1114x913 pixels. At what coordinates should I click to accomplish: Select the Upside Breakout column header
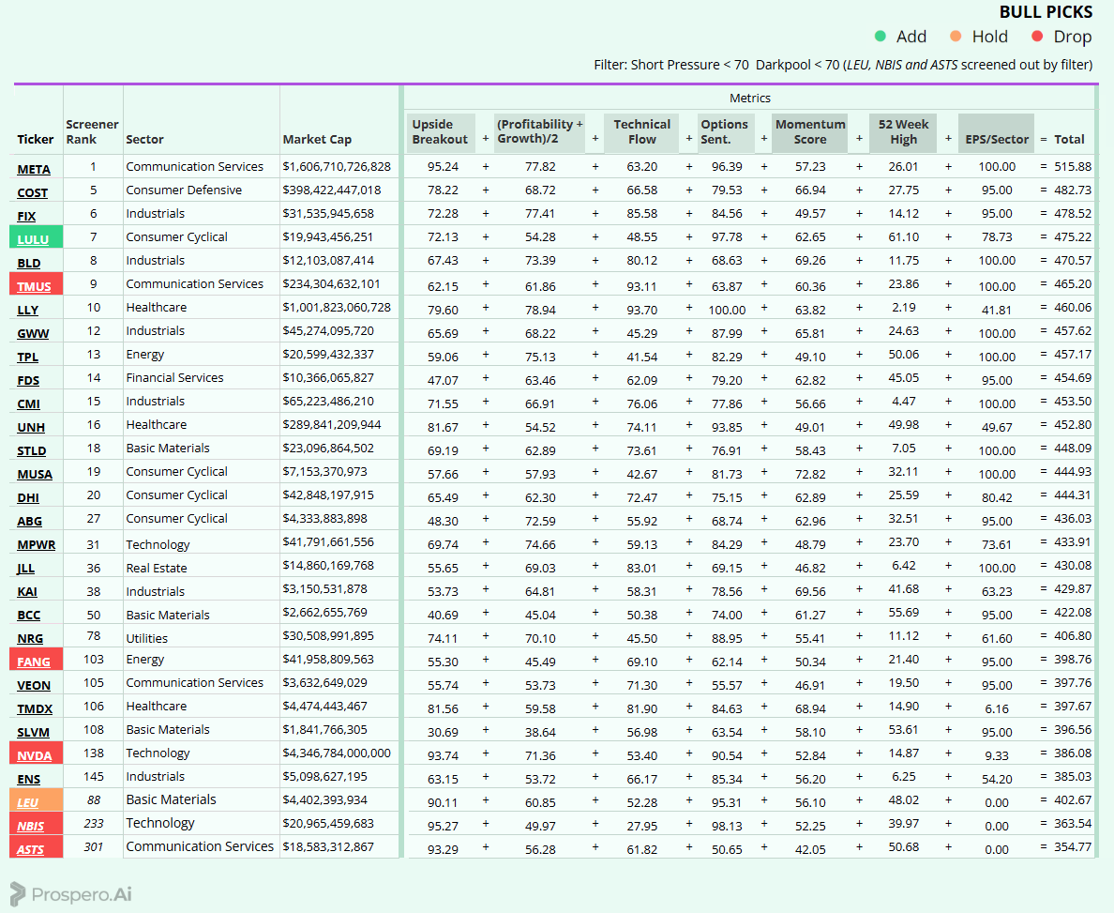(x=440, y=132)
